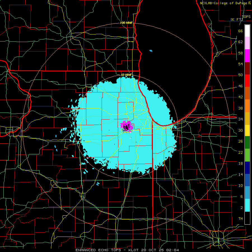Click the legend value "50"

click(241, 75)
